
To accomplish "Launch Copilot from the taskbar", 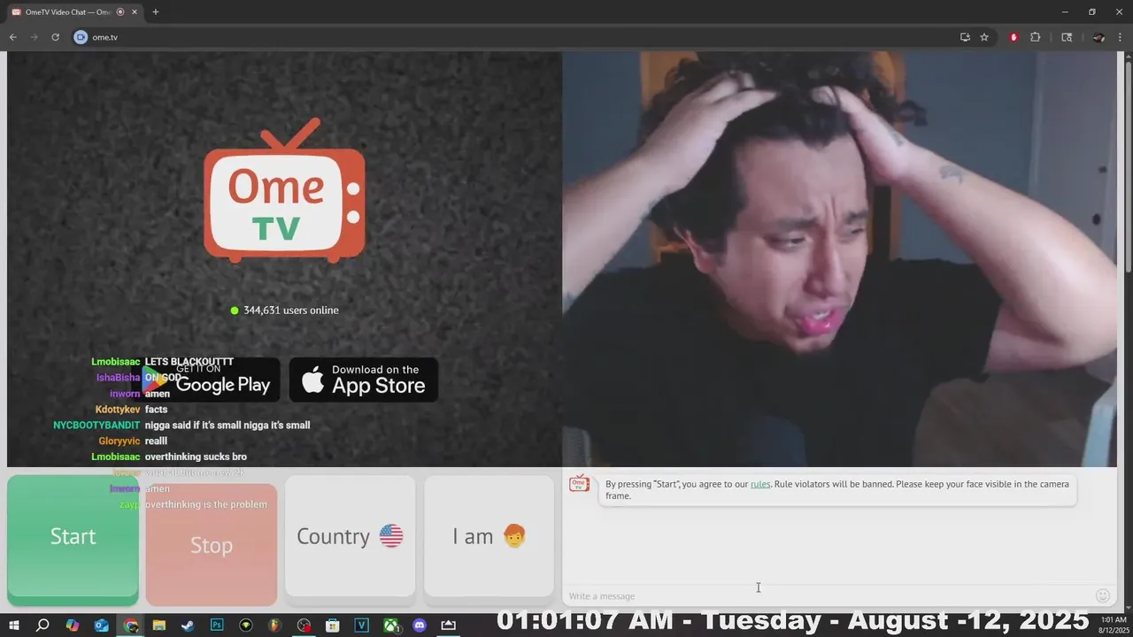I will tap(73, 625).
